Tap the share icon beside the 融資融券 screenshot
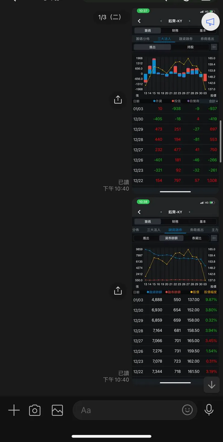This screenshot has height=442, width=223. [x=118, y=290]
